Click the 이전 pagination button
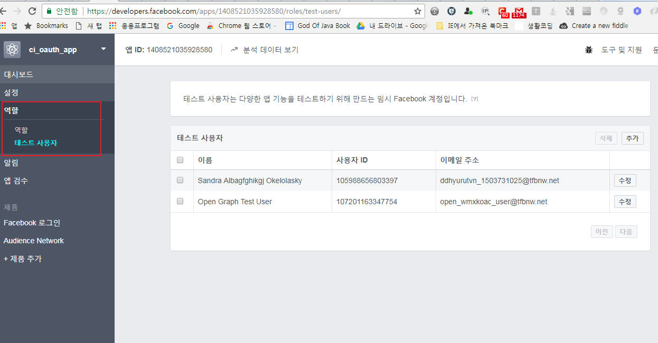Screen dimensions: 658x343 click(x=602, y=232)
